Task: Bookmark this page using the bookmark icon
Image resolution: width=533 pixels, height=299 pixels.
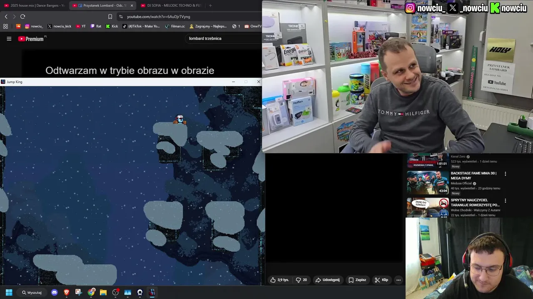Action: (110, 17)
